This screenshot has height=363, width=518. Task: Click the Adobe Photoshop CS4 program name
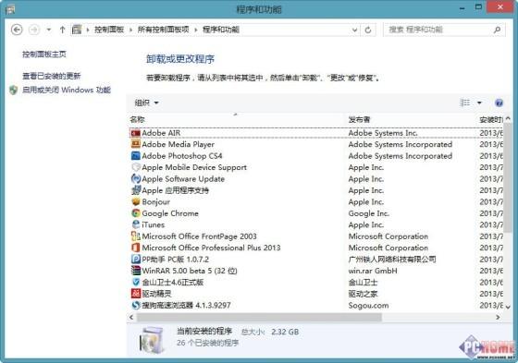click(x=182, y=156)
